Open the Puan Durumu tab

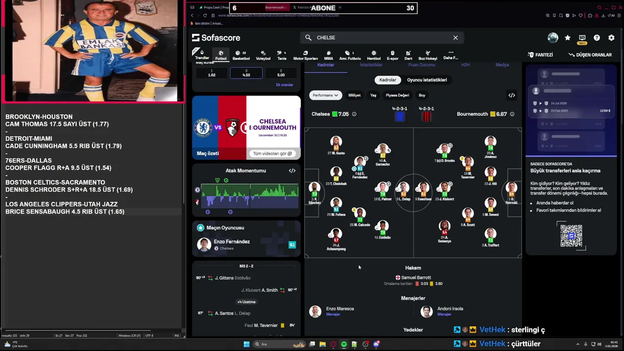click(x=422, y=65)
